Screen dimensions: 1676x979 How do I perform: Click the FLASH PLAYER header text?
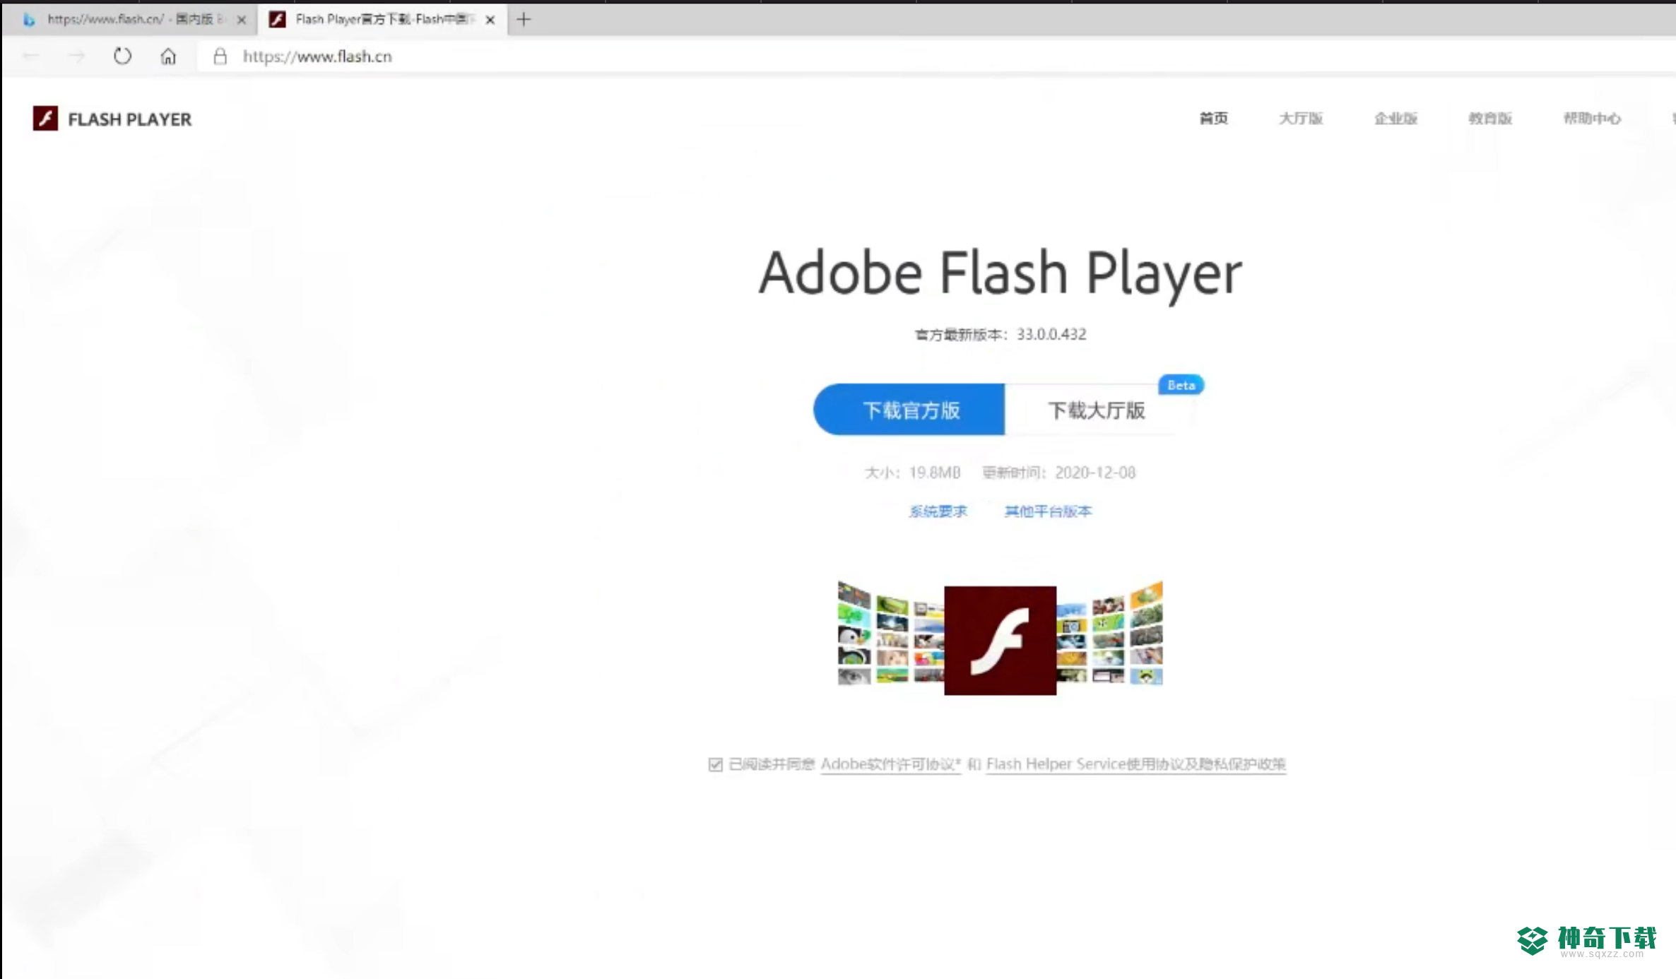tap(129, 119)
